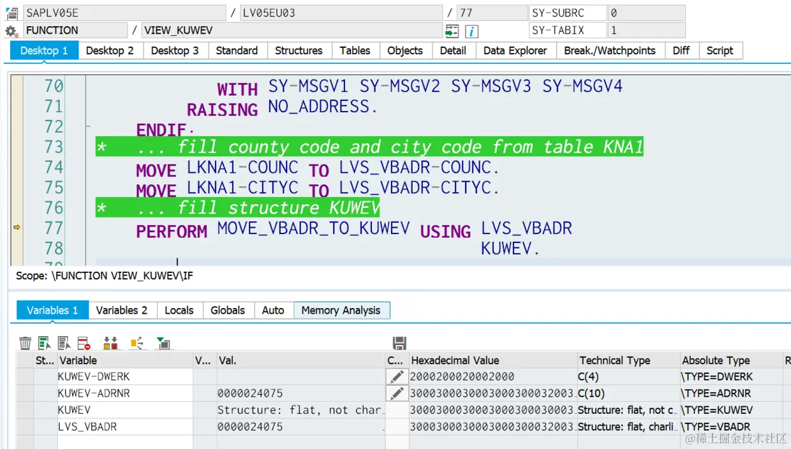Screen dimensions: 791x449
Task: Click the first green list-selection toolbar icon
Action: (x=45, y=343)
